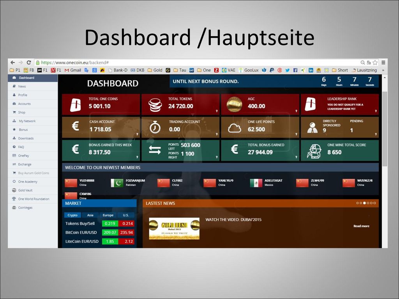
Task: Click the Buy Aurum Gold Coins cart icon
Action: tap(14, 173)
